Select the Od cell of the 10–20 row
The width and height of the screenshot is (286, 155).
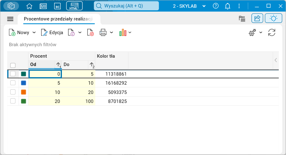45,92
